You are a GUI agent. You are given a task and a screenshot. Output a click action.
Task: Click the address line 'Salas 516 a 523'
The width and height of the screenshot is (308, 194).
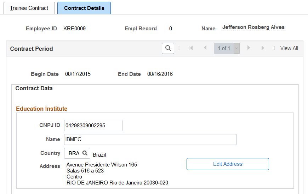[x=85, y=171]
